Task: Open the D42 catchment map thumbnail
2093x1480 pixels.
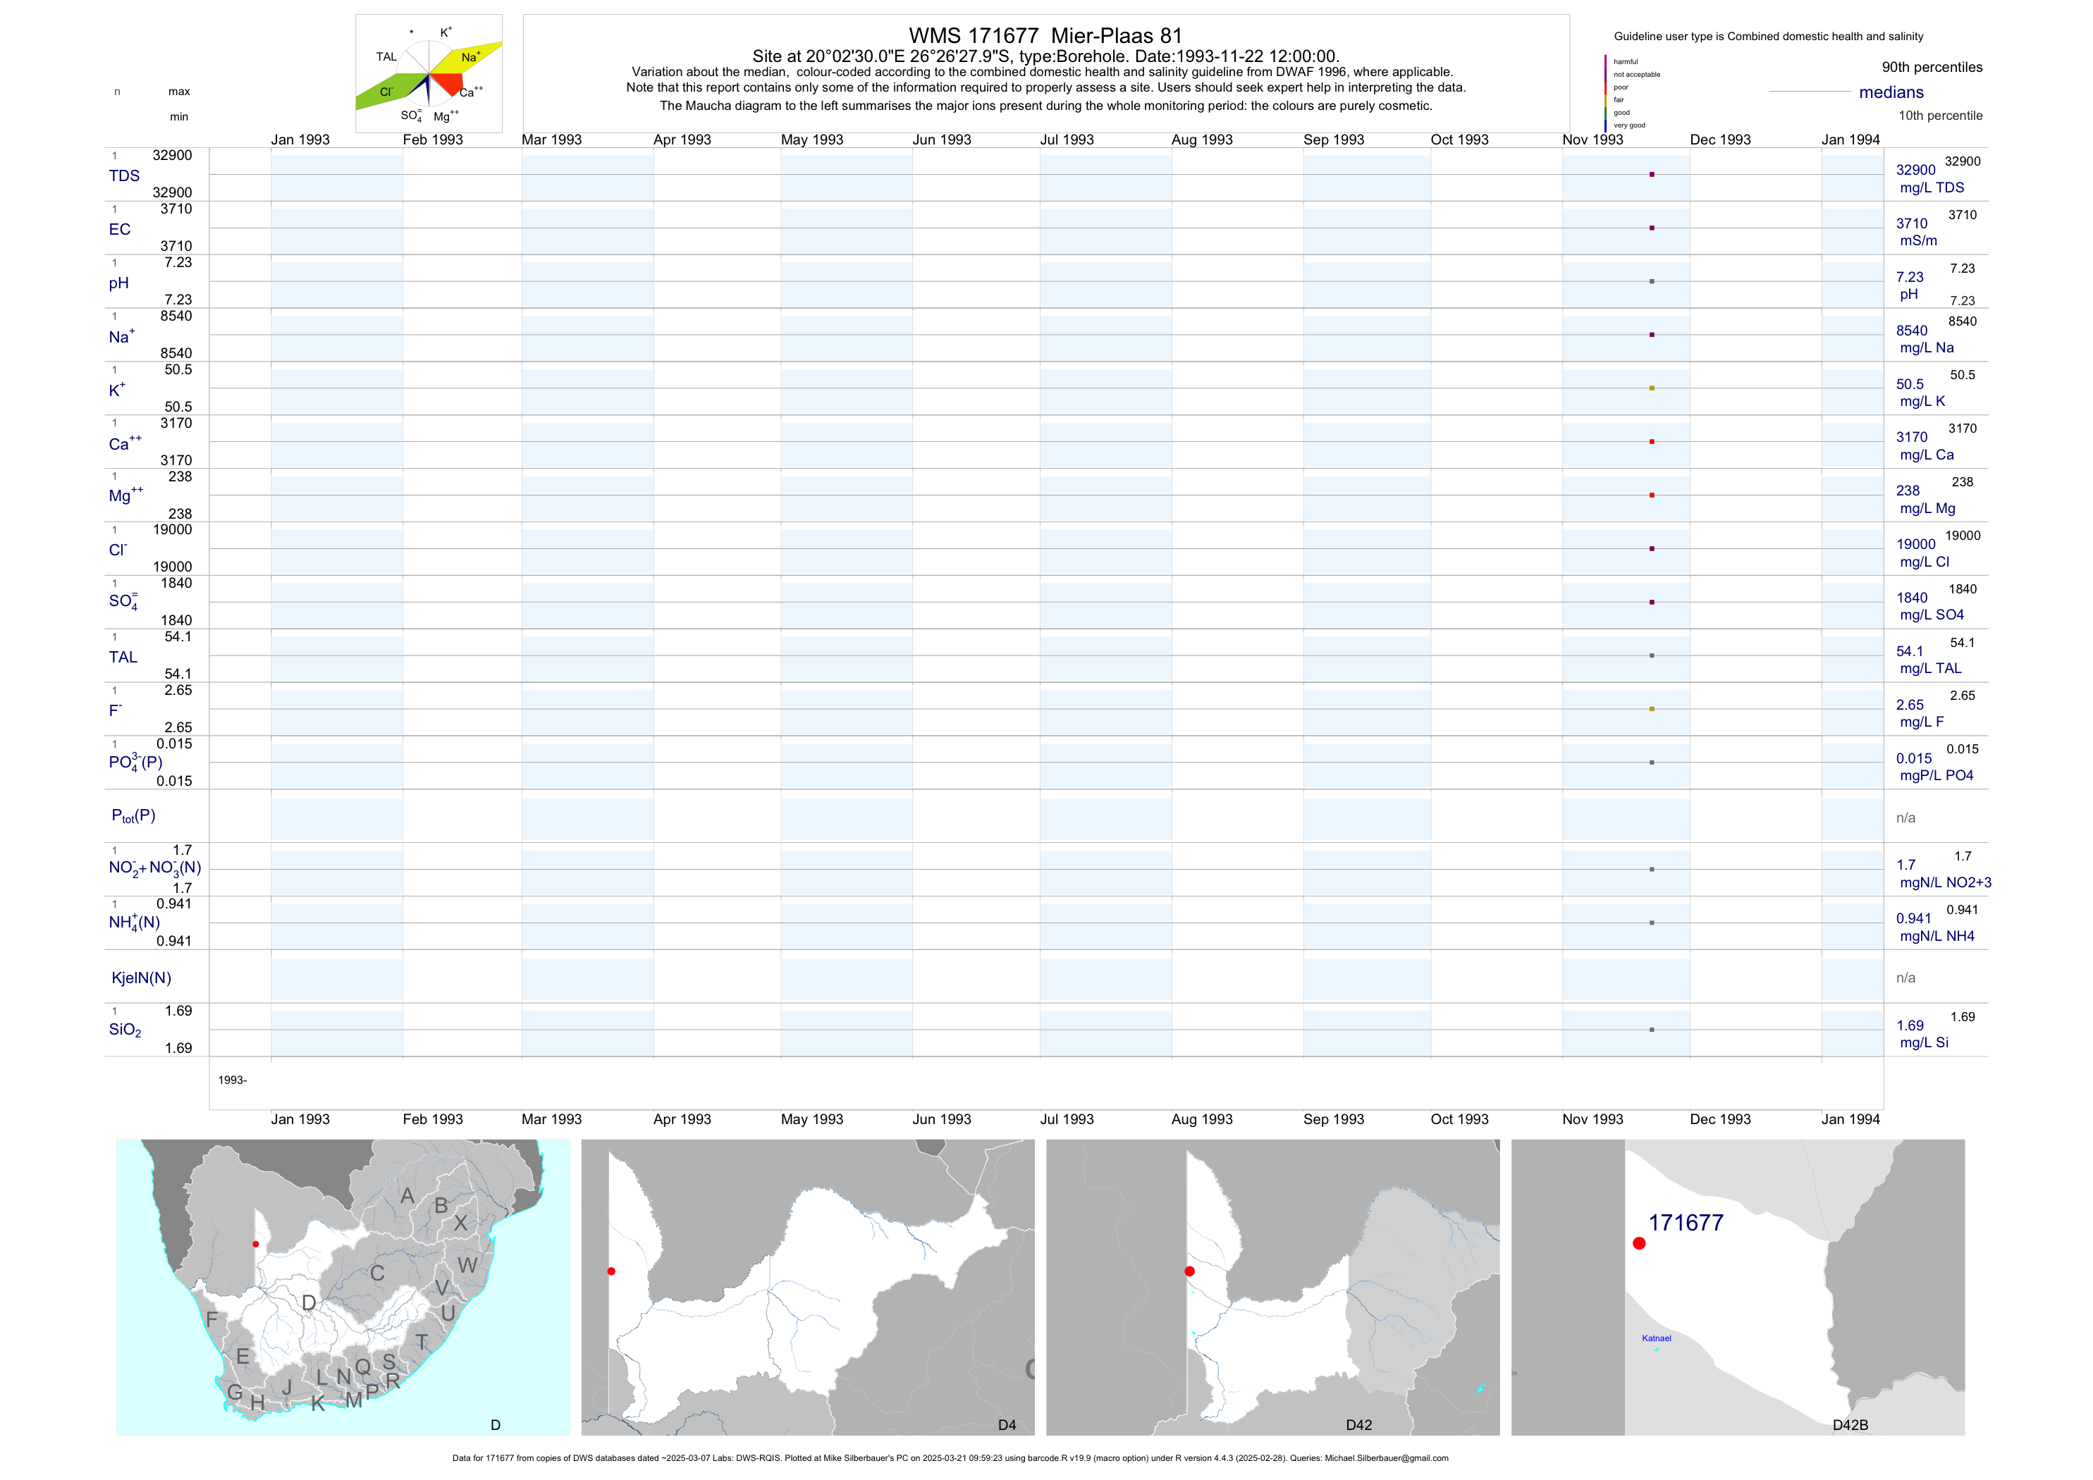Action: [x=1272, y=1287]
